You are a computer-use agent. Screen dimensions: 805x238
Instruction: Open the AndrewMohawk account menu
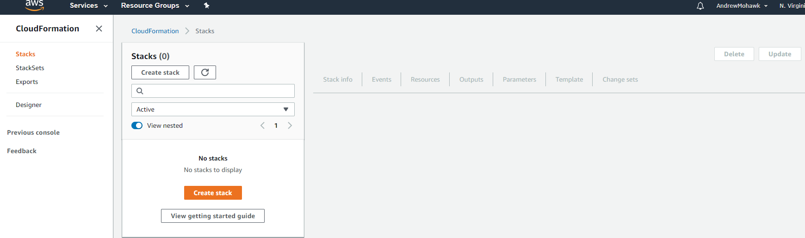point(742,6)
